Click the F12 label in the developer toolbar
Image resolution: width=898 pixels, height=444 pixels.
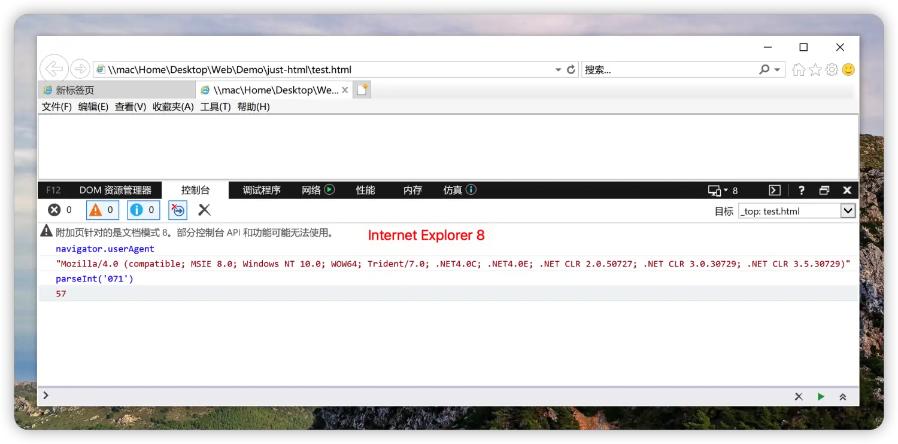click(53, 190)
